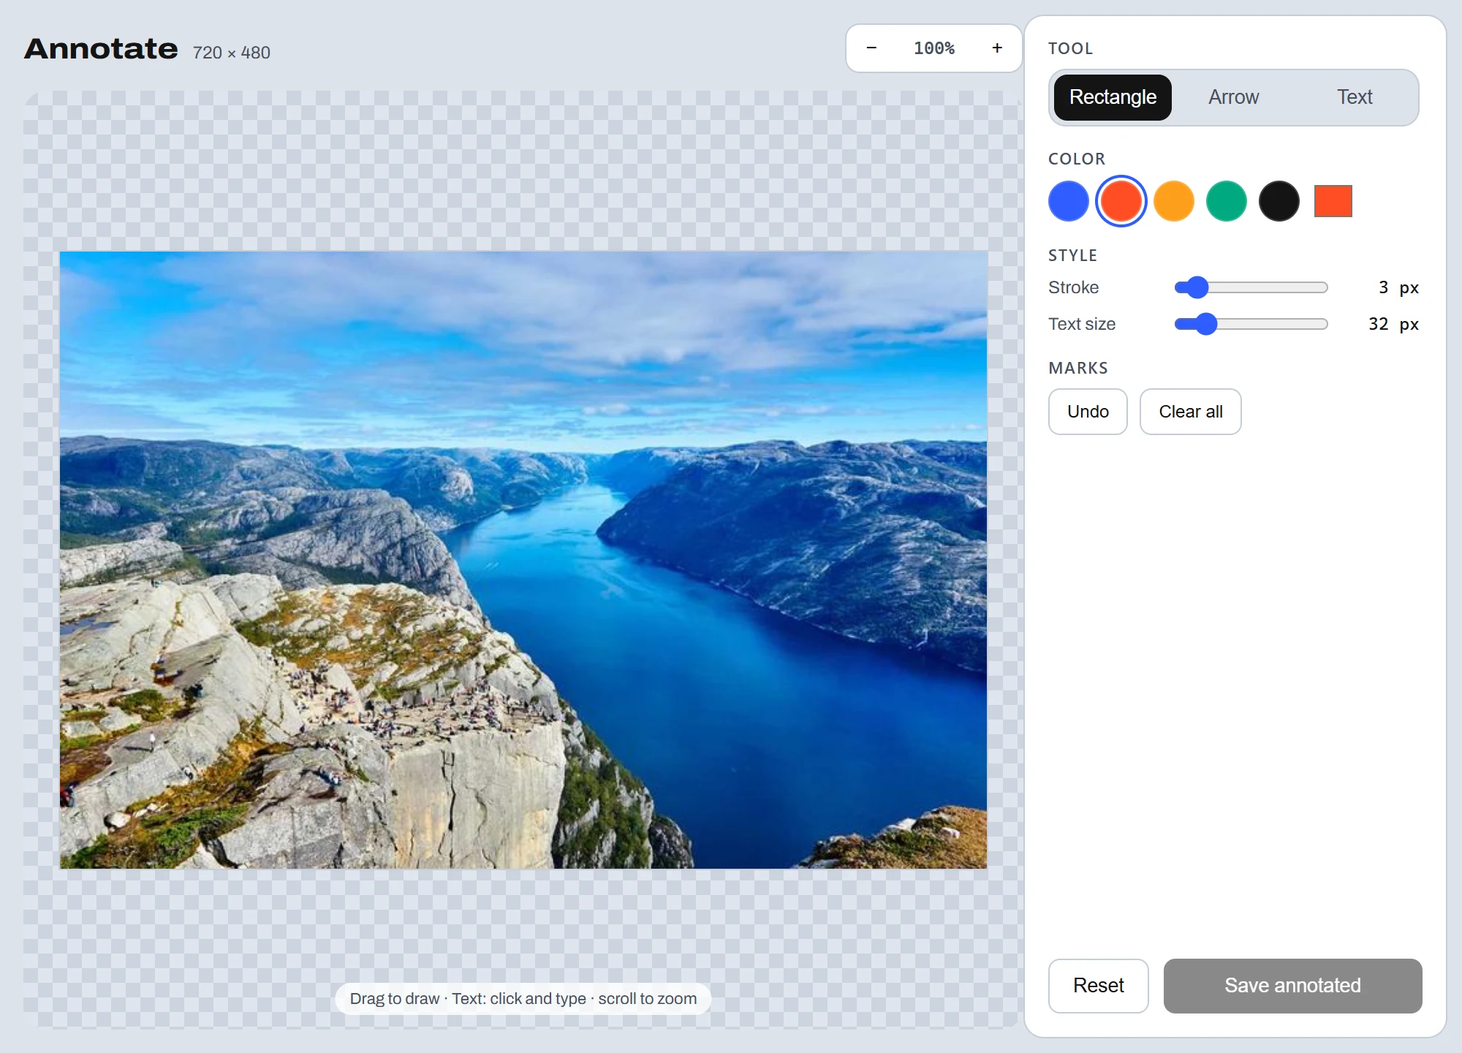Pick the blue color swatch
Image resolution: width=1462 pixels, height=1053 pixels.
[1069, 201]
